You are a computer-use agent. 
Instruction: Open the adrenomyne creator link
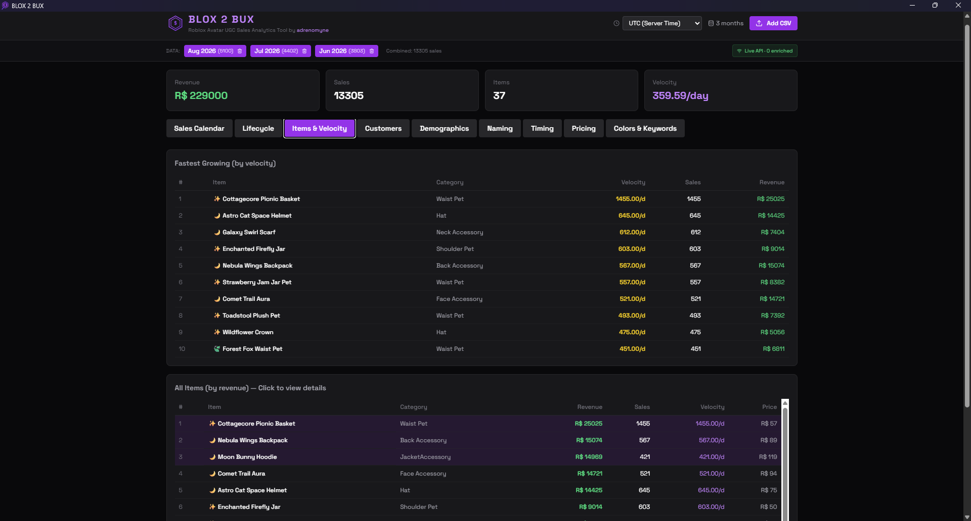tap(313, 30)
